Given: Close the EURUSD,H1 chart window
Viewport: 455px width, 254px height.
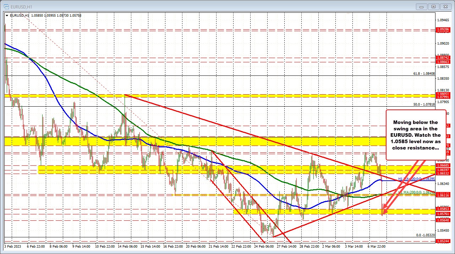Looking at the screenshot, I should point(444,6).
